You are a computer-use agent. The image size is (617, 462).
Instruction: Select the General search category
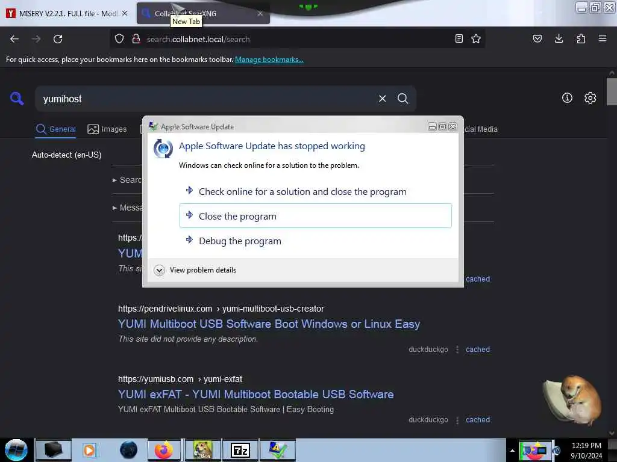55,129
